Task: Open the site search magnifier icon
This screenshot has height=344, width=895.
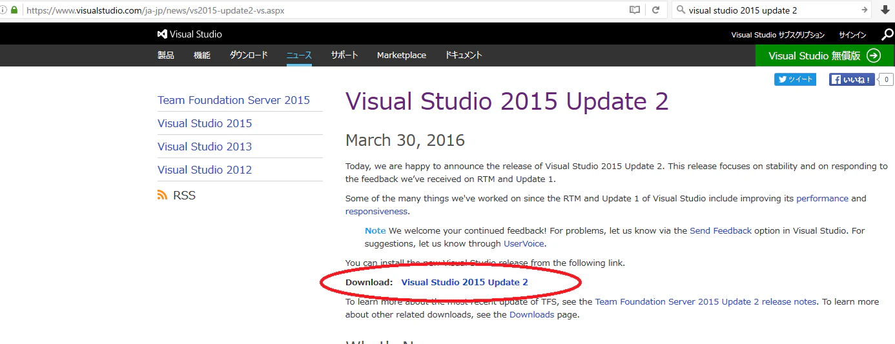Action: click(x=887, y=35)
